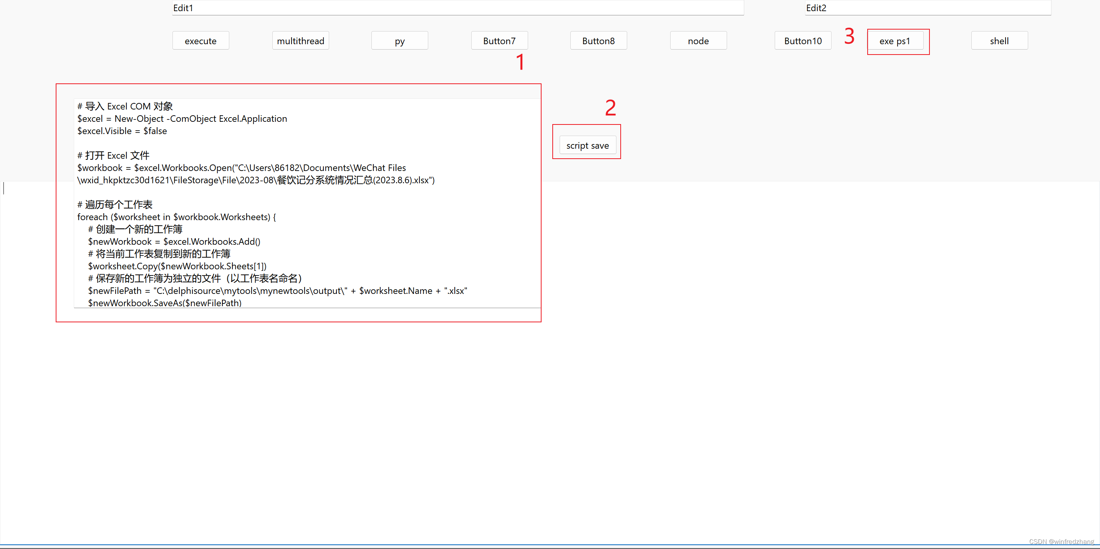Run script with exe ps1 button

[895, 41]
